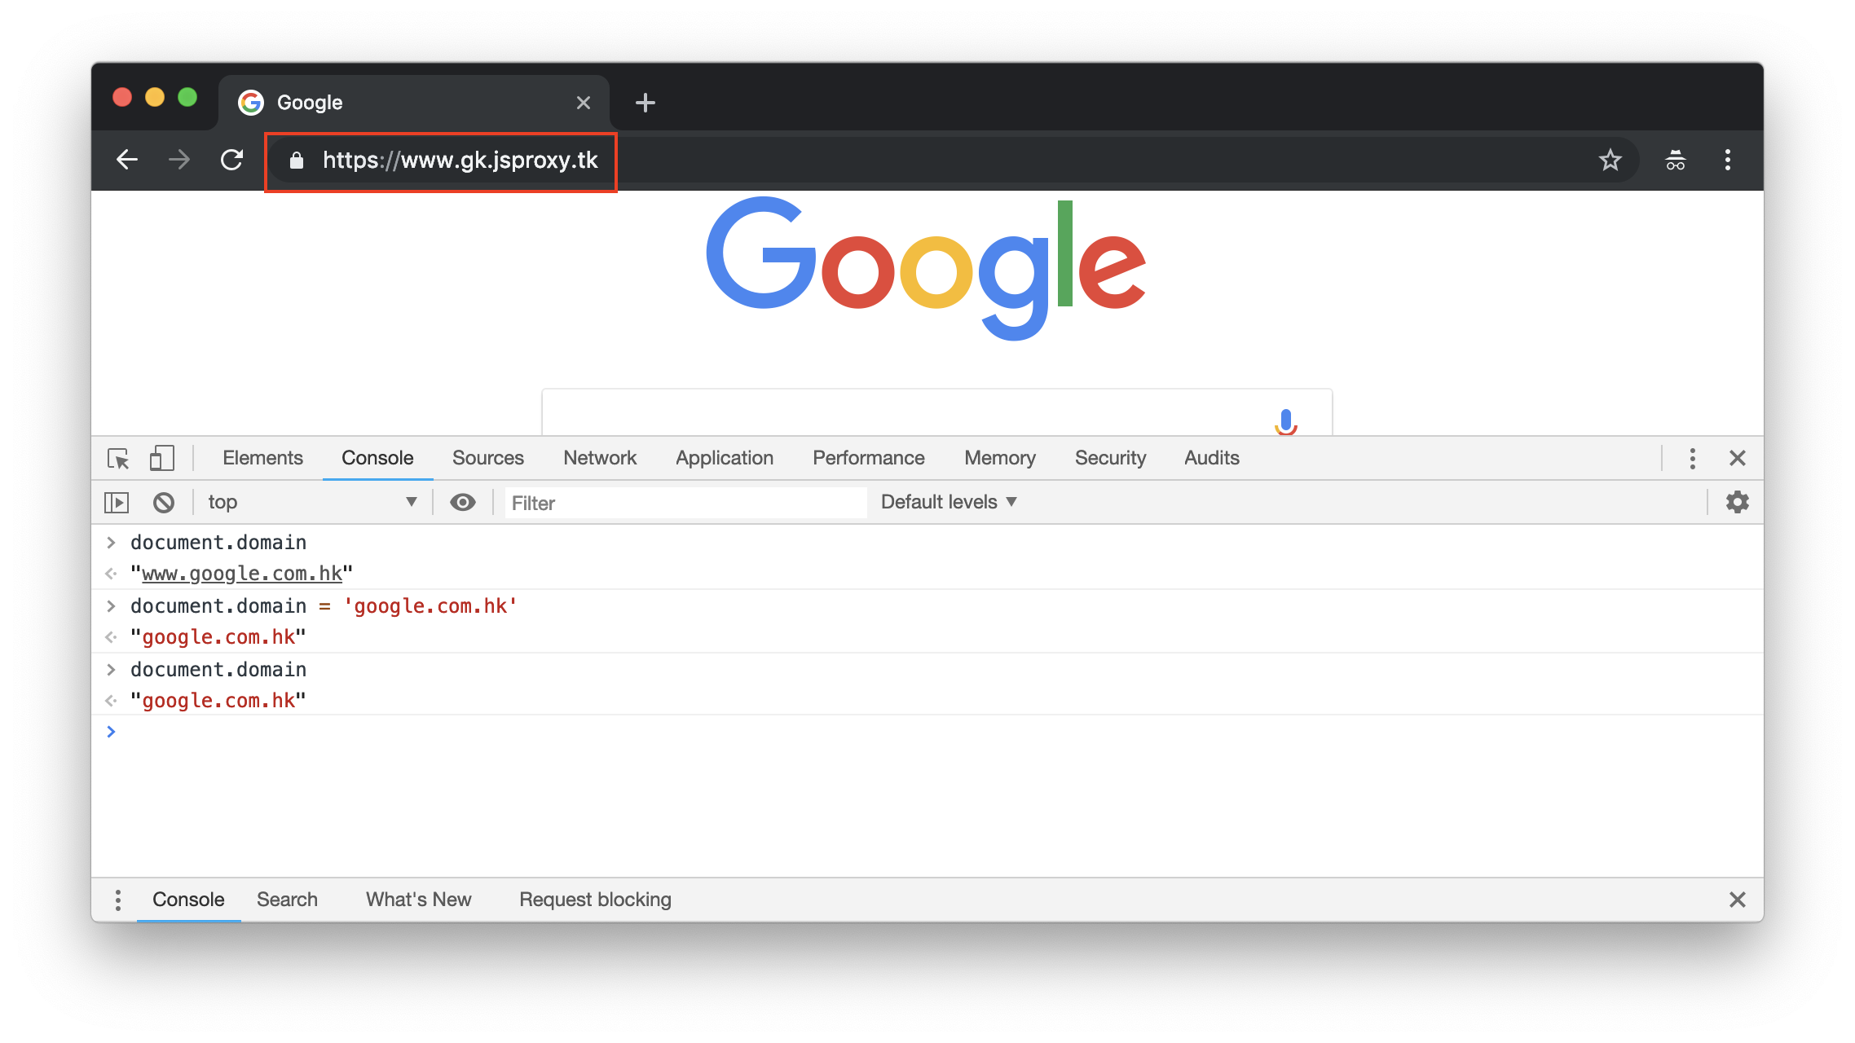Viewport: 1855px width, 1043px height.
Task: Click the www.google.com.hk link in console
Action: (241, 574)
